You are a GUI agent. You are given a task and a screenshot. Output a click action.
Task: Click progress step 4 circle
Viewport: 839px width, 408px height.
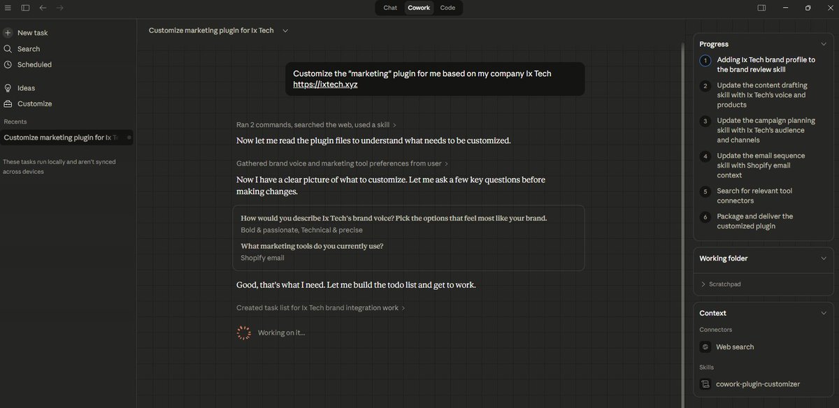pos(705,156)
